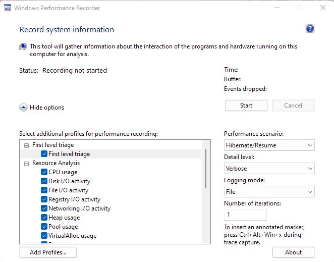The width and height of the screenshot is (334, 262).
Task: Collapse the Resource Analysis group
Action: tap(26, 164)
